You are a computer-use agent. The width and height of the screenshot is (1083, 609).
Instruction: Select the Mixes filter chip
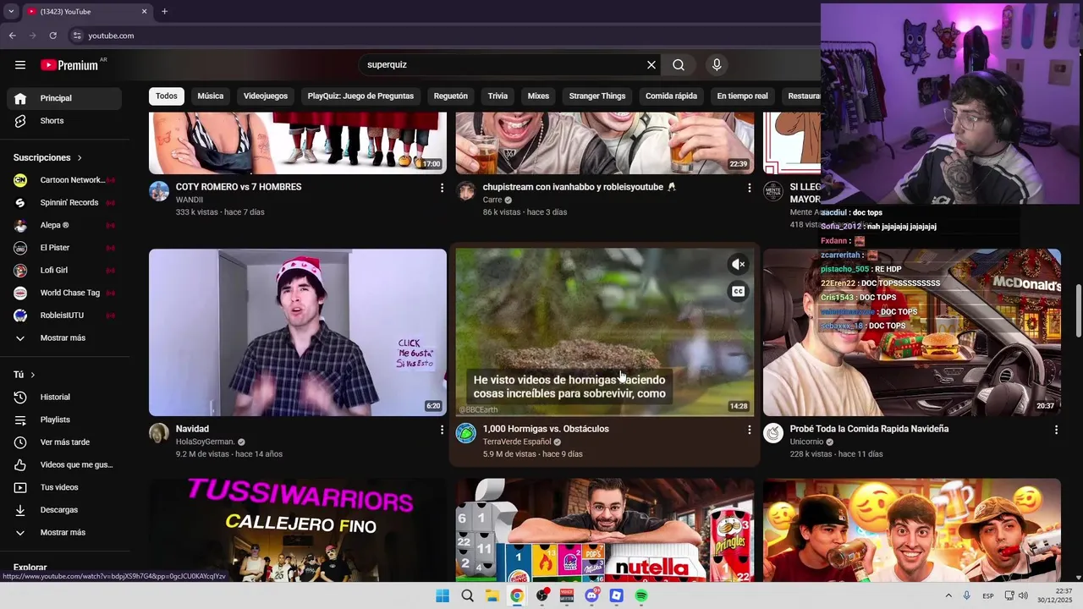point(538,96)
